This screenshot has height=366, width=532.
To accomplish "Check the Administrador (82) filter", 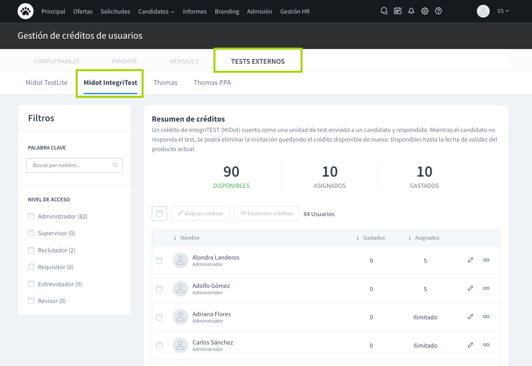I will click(31, 216).
